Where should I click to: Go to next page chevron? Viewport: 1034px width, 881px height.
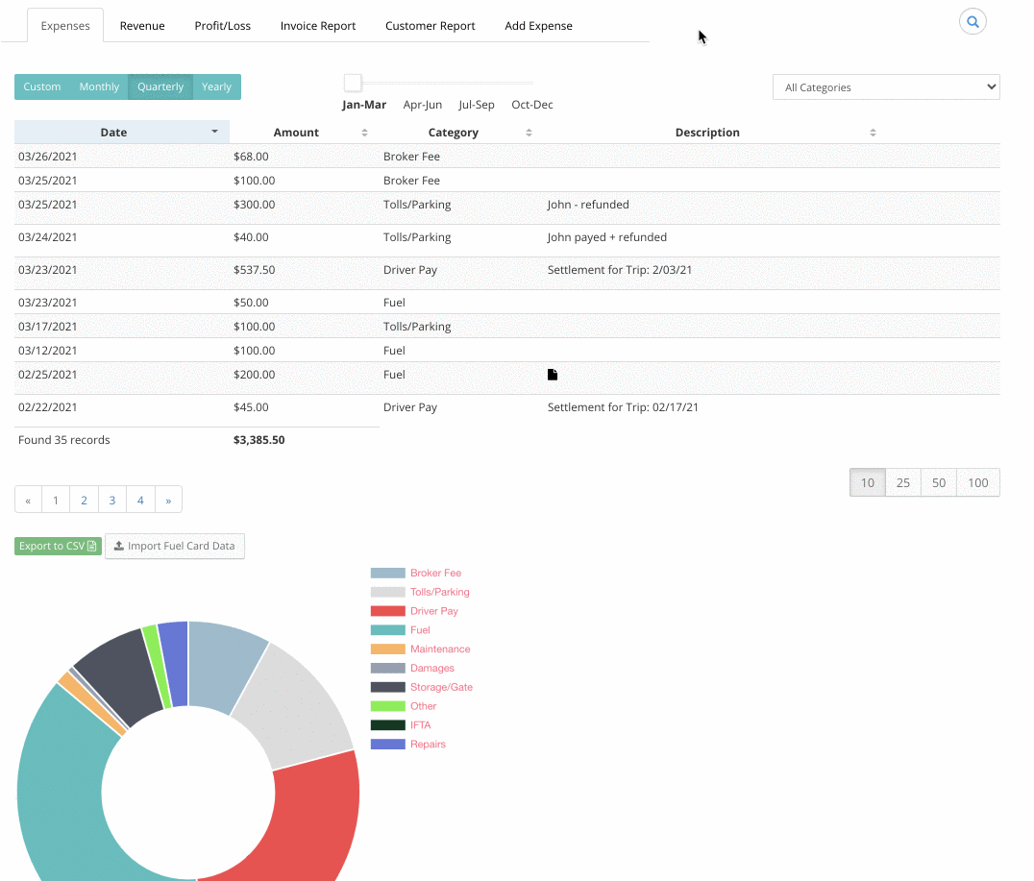click(x=168, y=500)
